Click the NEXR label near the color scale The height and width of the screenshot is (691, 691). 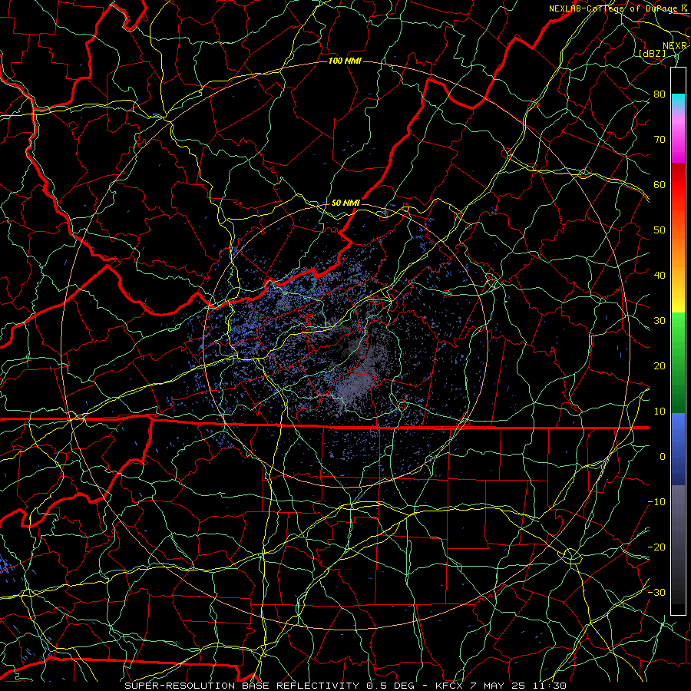[675, 46]
